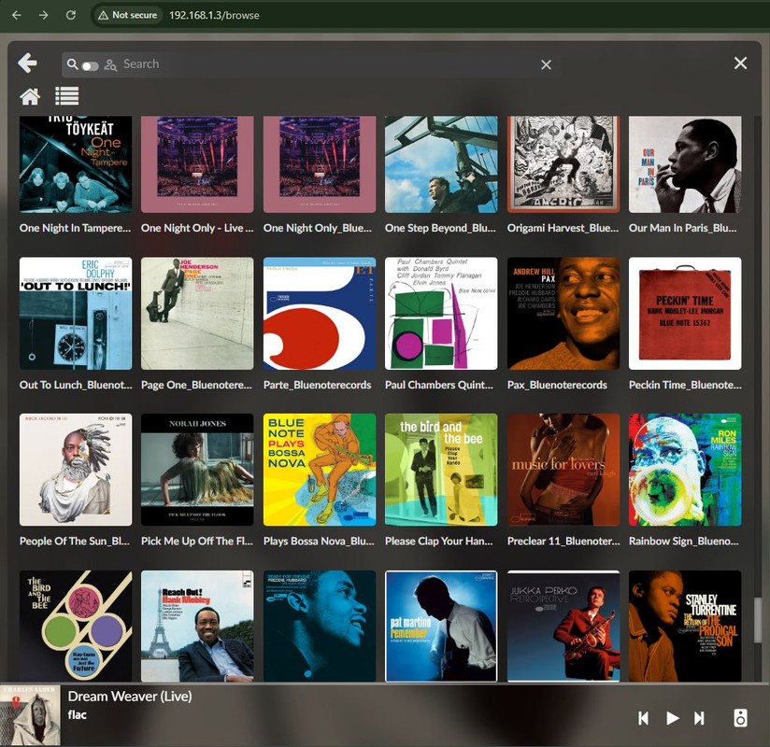Screen dimensions: 770x747
Task: Click the 192.168.1.3/browse address bar
Action: click(214, 15)
